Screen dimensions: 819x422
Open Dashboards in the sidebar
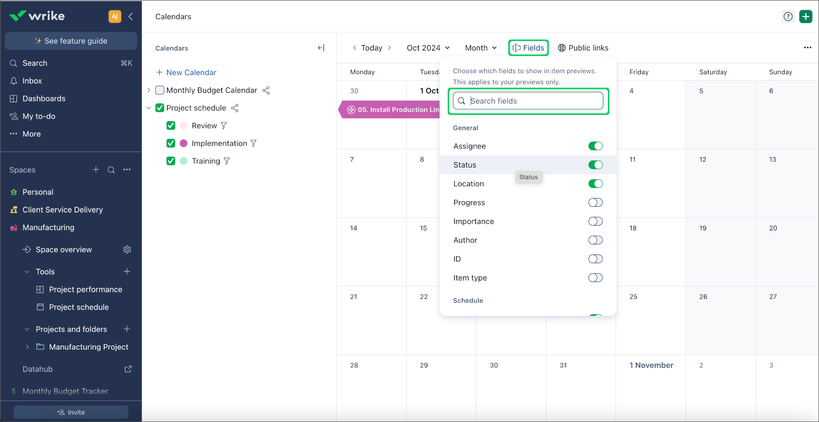tap(44, 98)
